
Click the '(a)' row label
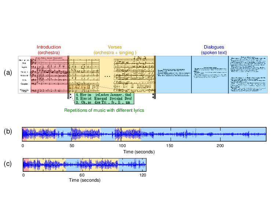pos(8,72)
